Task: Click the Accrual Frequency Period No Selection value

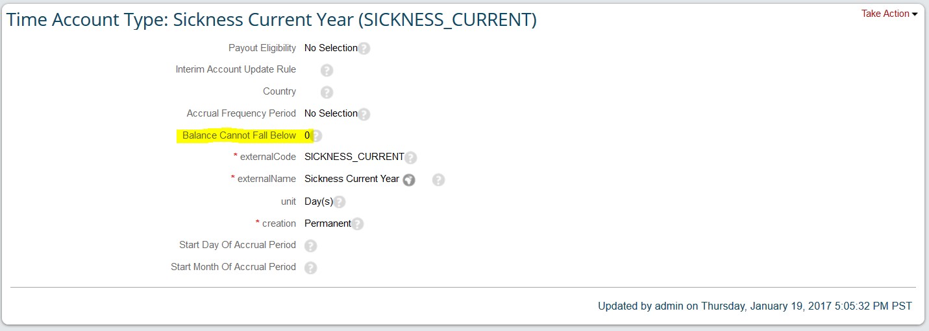Action: 331,113
